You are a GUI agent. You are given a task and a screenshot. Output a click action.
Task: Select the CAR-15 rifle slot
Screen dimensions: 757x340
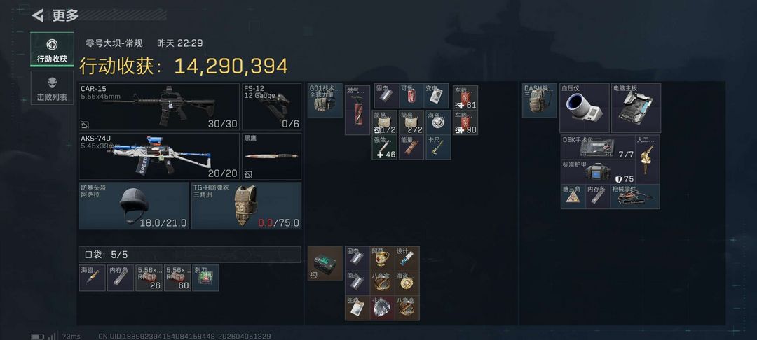point(159,106)
